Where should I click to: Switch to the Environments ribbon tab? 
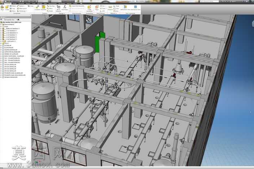(53, 3)
